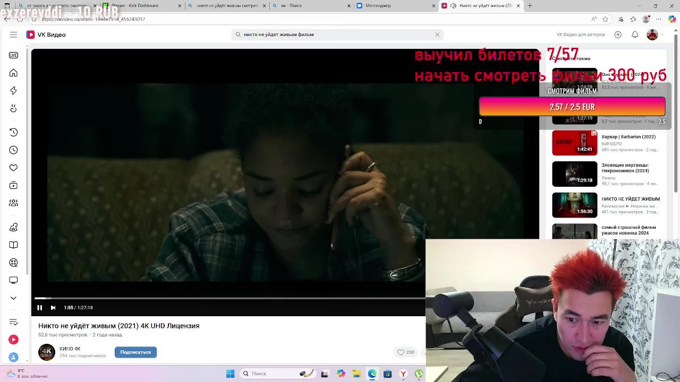Click the 2.57 / 2.5 EUR donation goal bar
680x382 pixels.
(572, 107)
